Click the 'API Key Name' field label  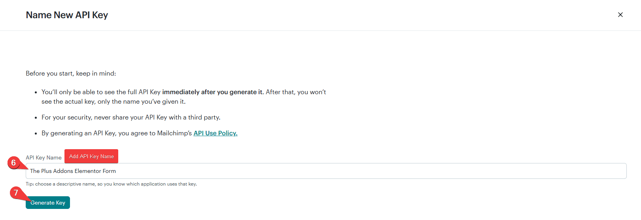coord(43,157)
